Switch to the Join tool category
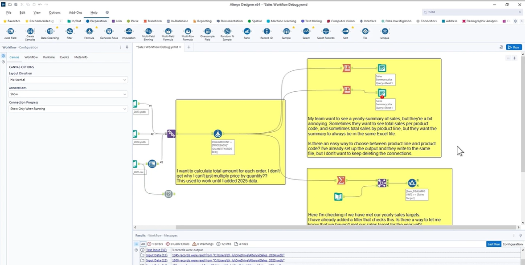Screen dimensions: 525x265 pos(117,21)
